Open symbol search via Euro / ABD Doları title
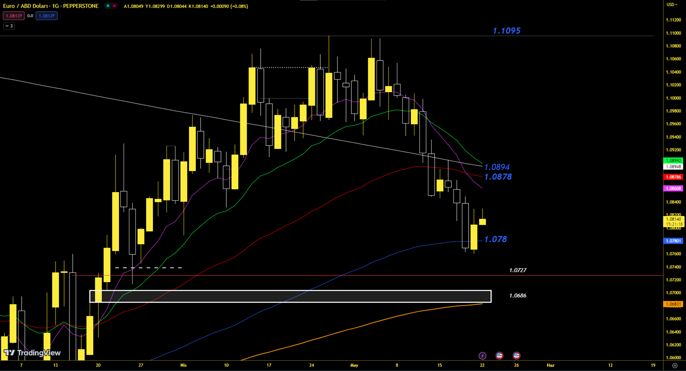Screen dimensions: 686x371 click(x=51, y=6)
